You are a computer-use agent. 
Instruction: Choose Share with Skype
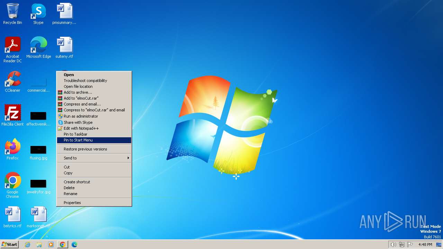click(94, 122)
